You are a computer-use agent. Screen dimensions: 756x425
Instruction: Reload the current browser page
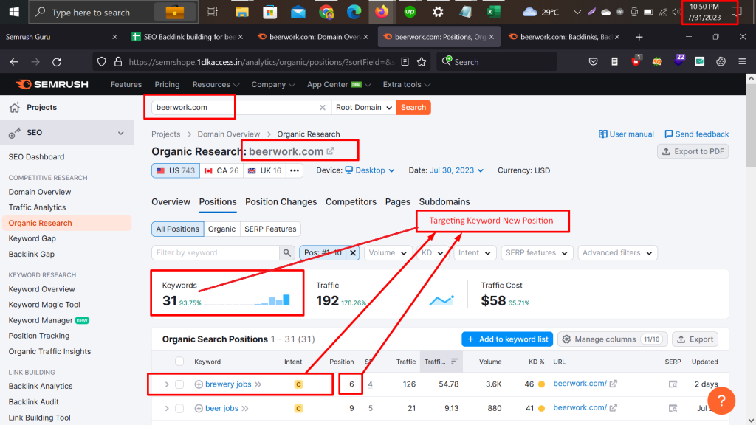(57, 62)
